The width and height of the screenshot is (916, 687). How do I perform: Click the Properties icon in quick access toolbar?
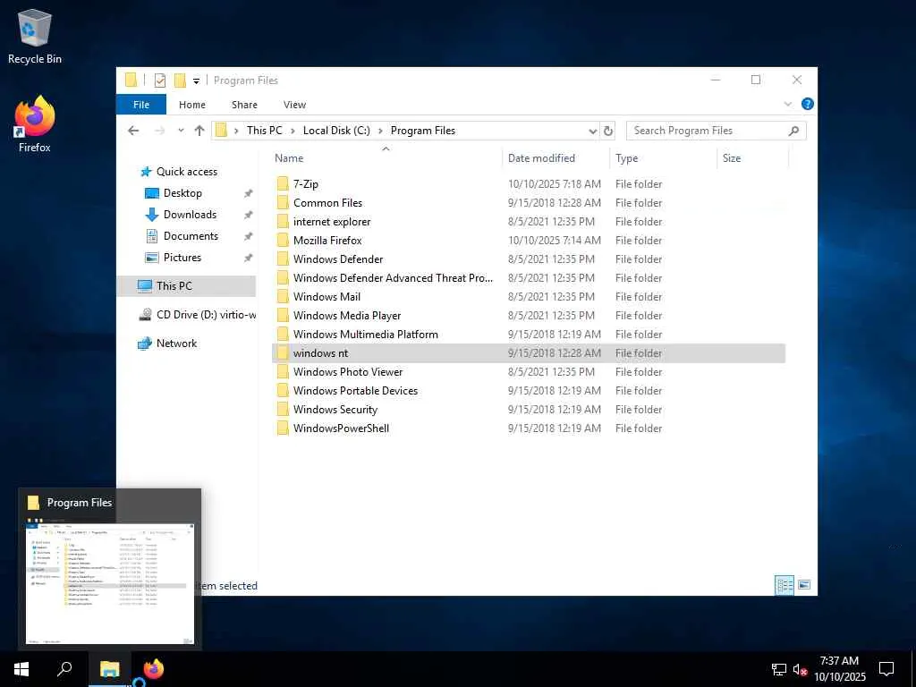tap(159, 81)
